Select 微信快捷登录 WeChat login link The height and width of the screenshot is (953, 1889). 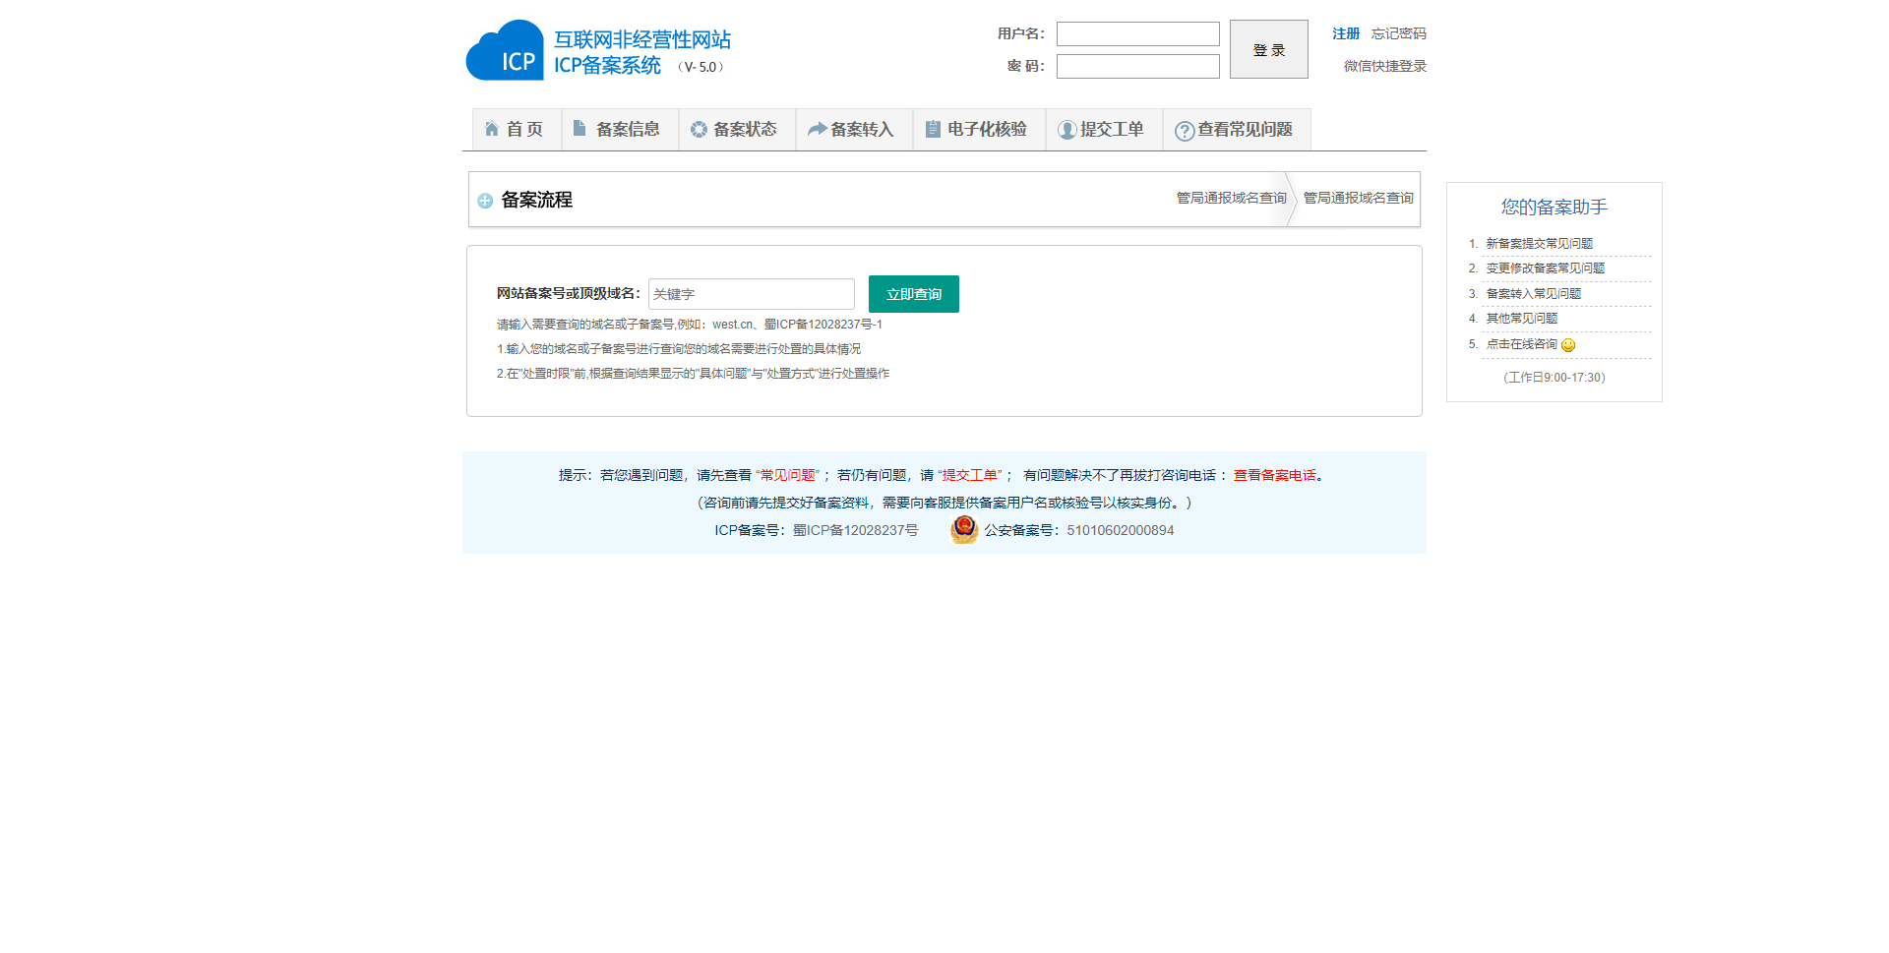click(x=1384, y=66)
